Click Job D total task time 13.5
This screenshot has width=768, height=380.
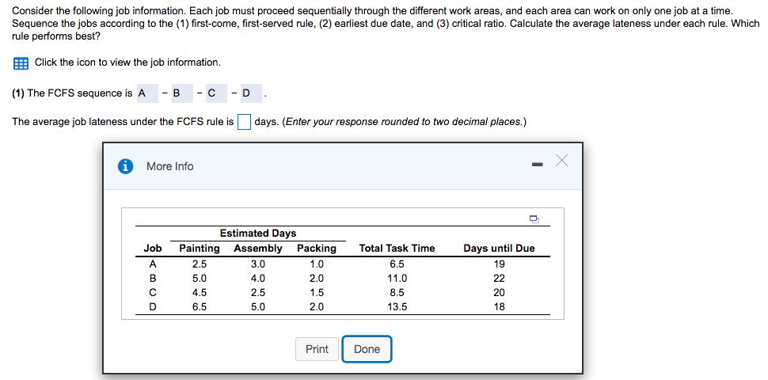click(397, 307)
